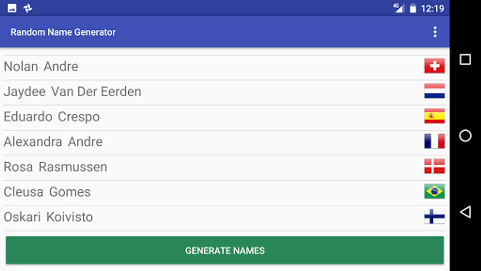Select the Spanish flag for Eduardo Crespo

pyautogui.click(x=434, y=117)
